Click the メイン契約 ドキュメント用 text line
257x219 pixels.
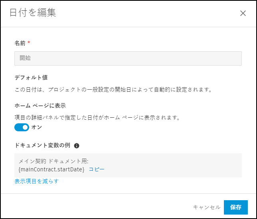[x=53, y=161]
